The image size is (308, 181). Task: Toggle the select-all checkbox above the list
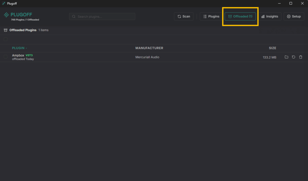click(x=5, y=39)
